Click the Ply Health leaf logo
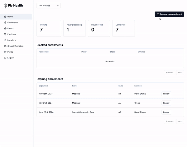 pyautogui.click(x=5, y=6)
